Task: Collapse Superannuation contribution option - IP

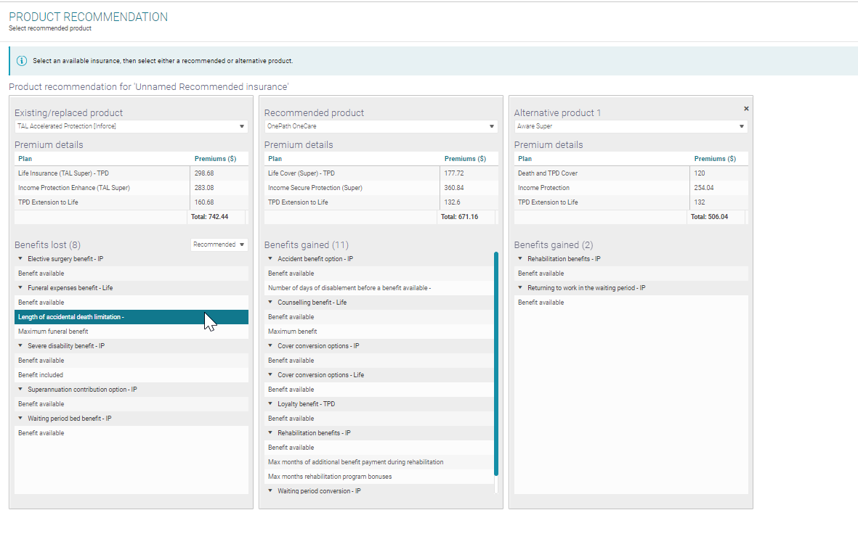Action: point(20,389)
